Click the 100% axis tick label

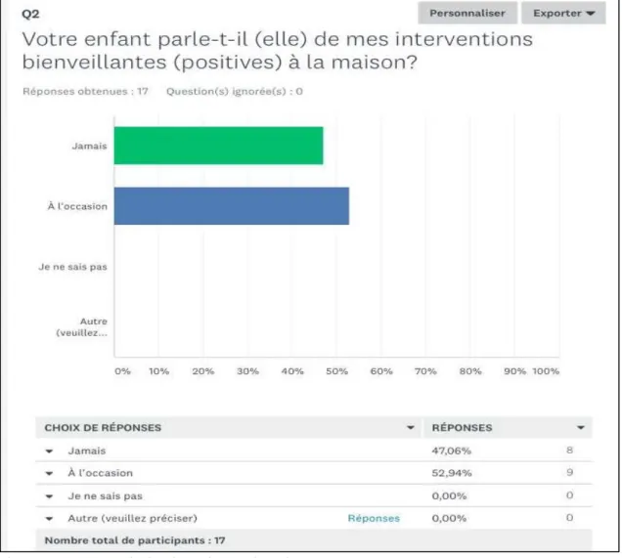click(546, 371)
